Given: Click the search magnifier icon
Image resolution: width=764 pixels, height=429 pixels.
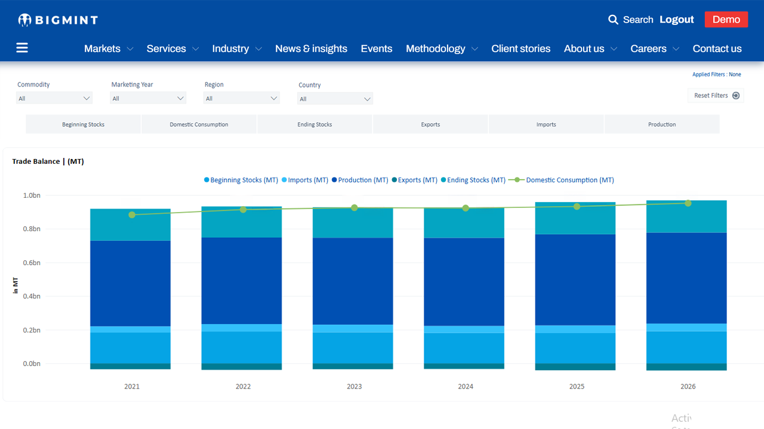Looking at the screenshot, I should tap(613, 20).
